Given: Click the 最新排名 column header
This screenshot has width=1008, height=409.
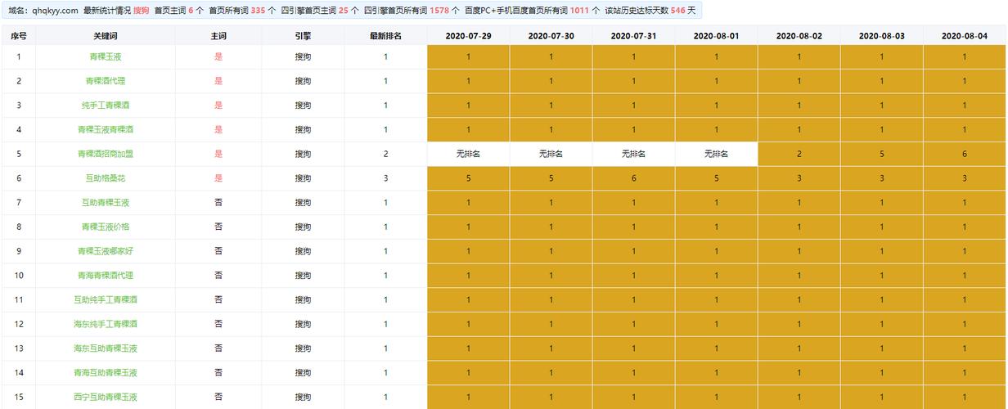Looking at the screenshot, I should (x=385, y=36).
